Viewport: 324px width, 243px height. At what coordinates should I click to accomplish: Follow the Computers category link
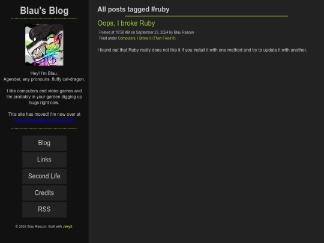pos(127,38)
